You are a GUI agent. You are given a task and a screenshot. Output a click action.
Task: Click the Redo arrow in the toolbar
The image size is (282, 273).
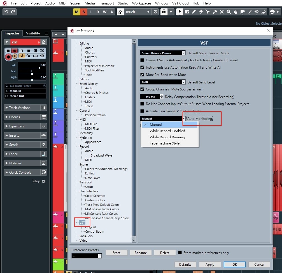[x=13, y=12]
